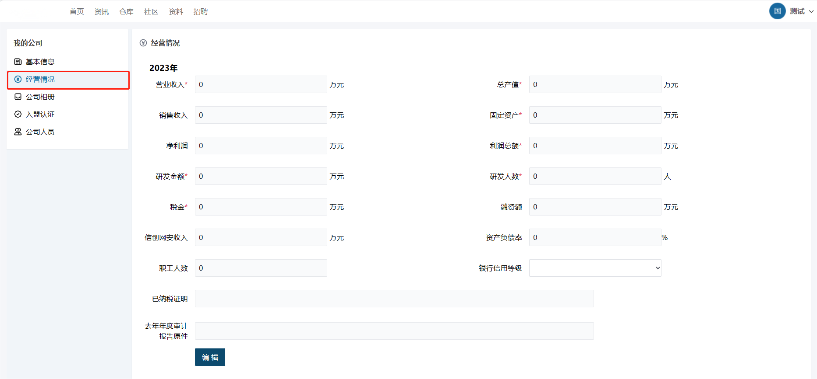Open the 社区 navigation link
817x379 pixels.
click(151, 11)
